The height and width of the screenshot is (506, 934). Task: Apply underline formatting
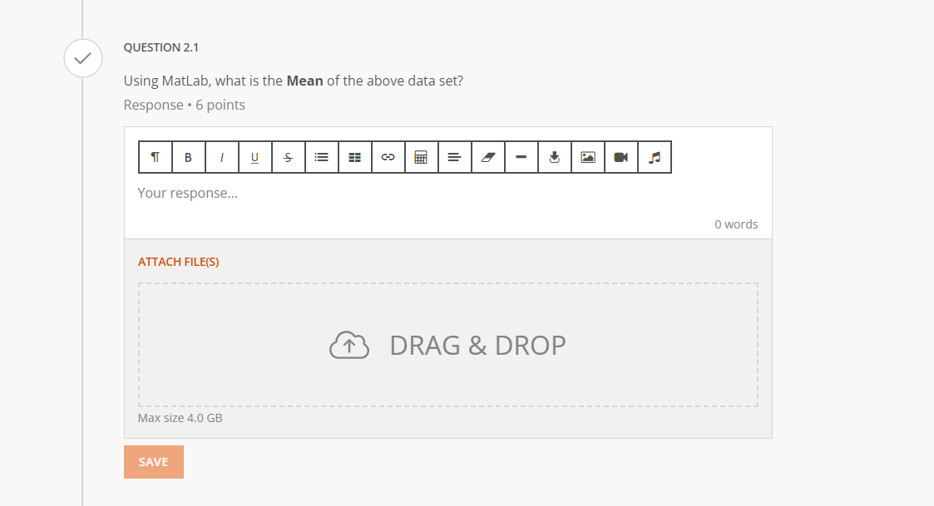[255, 157]
